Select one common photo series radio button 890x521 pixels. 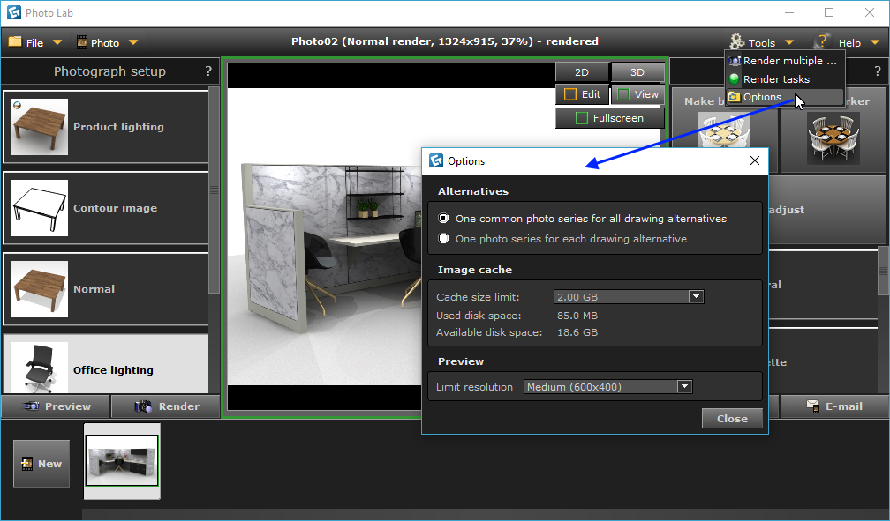pyautogui.click(x=443, y=219)
